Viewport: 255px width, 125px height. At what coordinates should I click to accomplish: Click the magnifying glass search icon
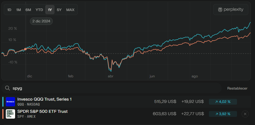point(8,88)
